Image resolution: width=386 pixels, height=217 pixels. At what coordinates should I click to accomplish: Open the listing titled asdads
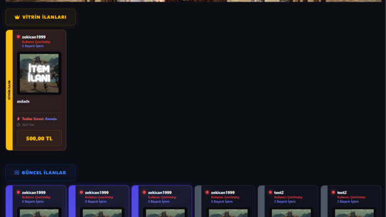23,101
